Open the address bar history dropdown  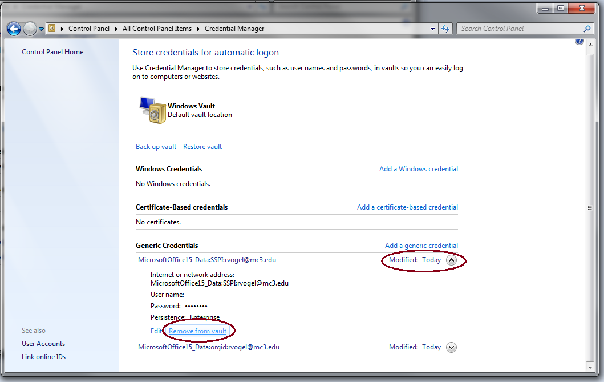(x=432, y=29)
